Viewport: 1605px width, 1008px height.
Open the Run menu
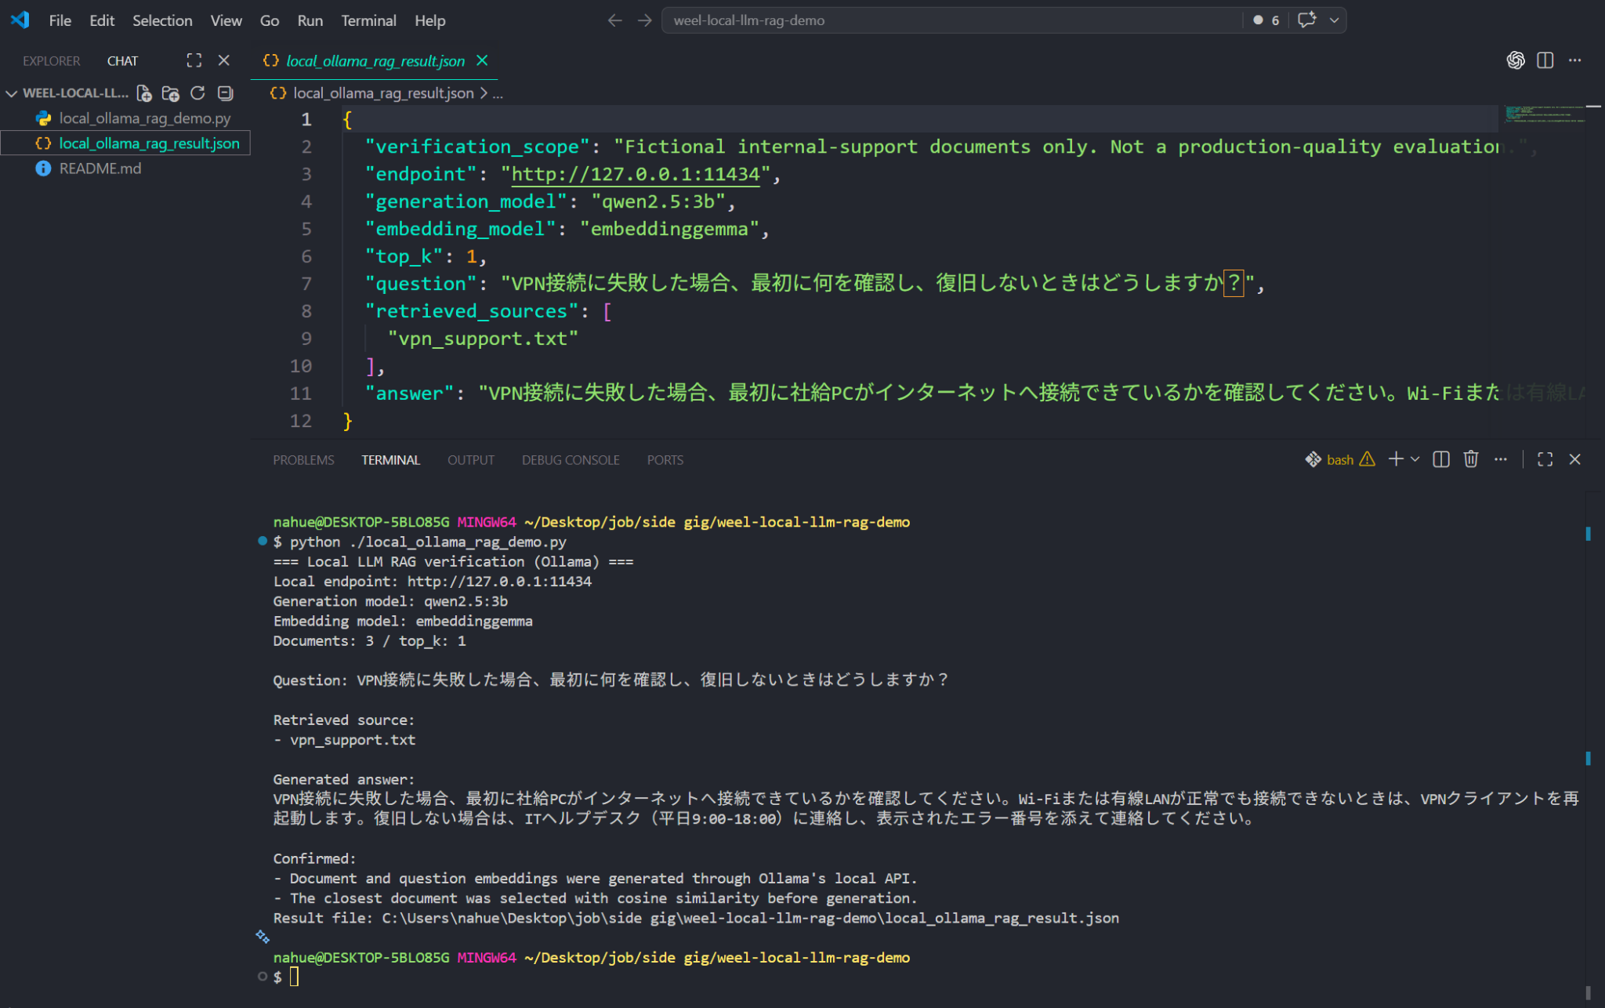point(310,20)
